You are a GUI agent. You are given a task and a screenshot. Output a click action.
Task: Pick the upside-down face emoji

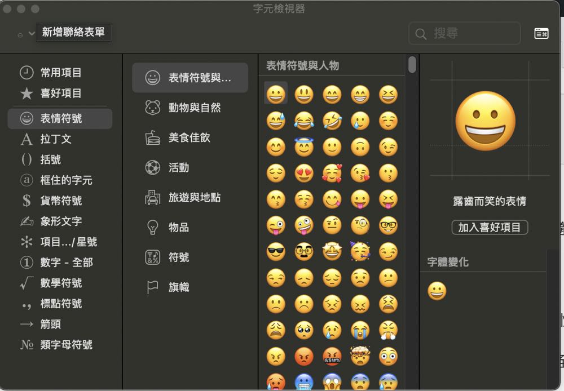[360, 147]
